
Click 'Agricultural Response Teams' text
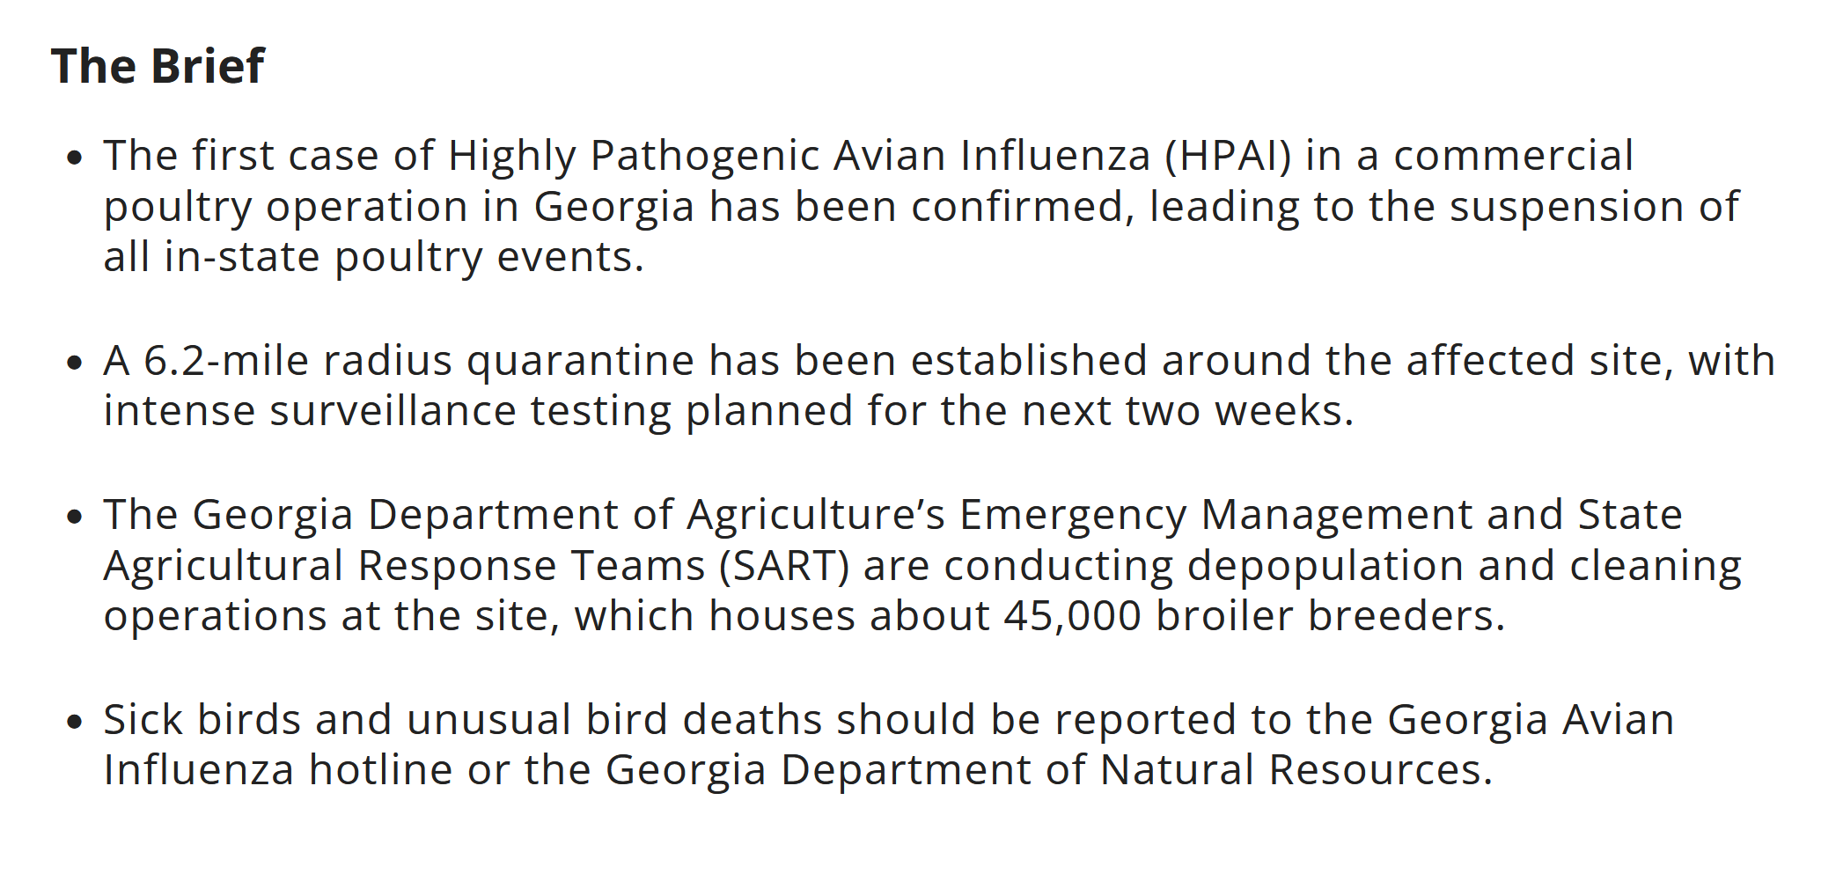[405, 566]
